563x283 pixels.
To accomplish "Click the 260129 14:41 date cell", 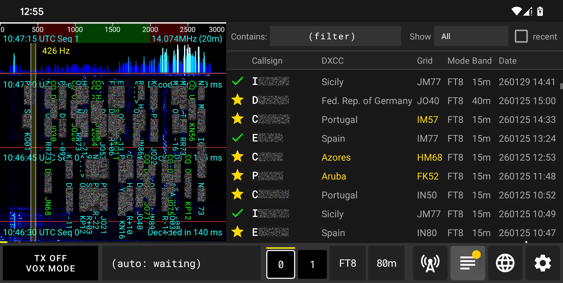I will point(527,82).
